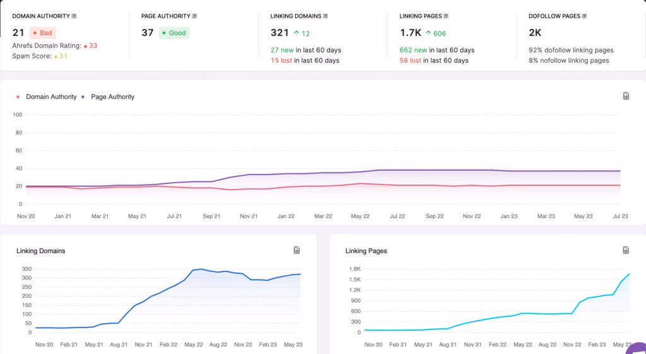Click the green Good rating badge
This screenshot has height=354, width=646.
173,33
